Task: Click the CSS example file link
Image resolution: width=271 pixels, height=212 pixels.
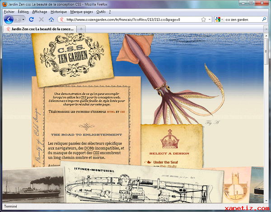Action: pyautogui.click(x=122, y=112)
